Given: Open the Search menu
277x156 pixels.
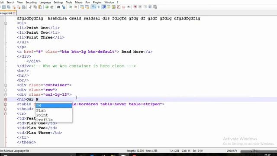Looking at the screenshot, I should [10, 2].
